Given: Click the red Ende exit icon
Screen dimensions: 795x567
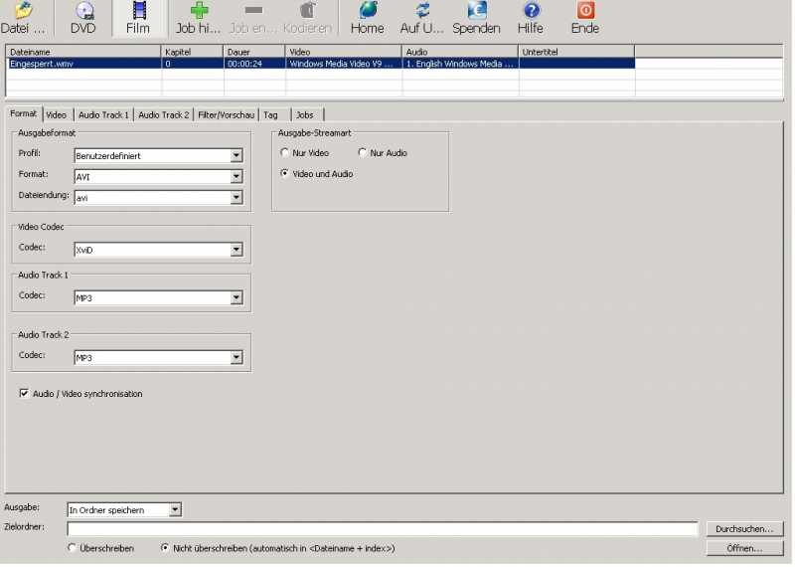Looking at the screenshot, I should [585, 11].
